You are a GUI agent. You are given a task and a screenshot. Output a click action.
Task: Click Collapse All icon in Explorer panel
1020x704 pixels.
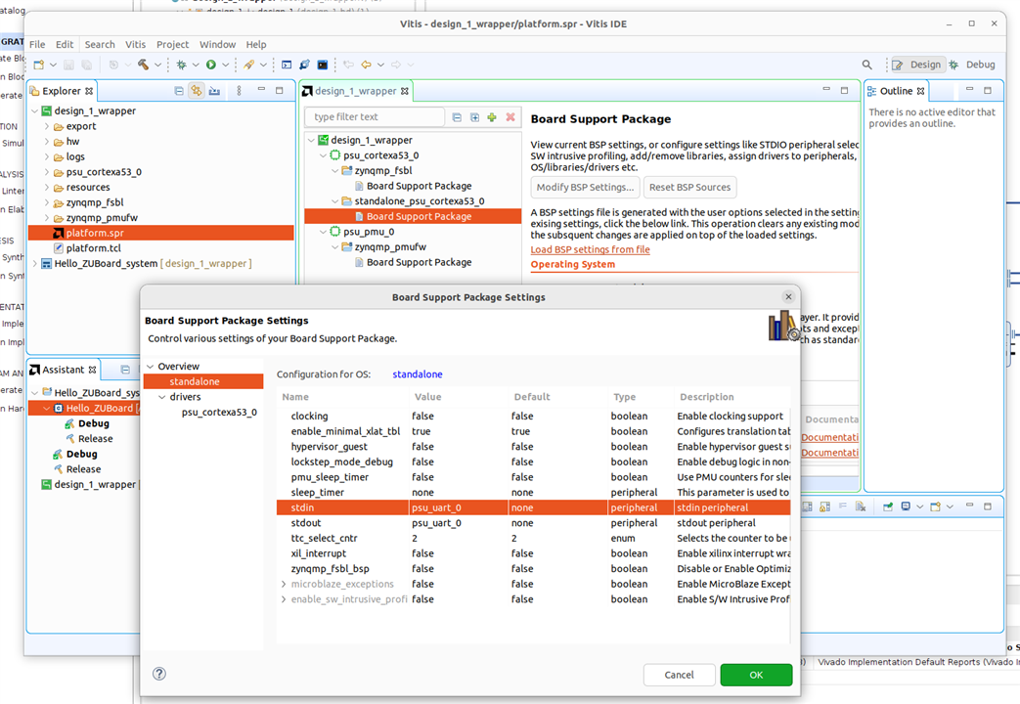[179, 91]
